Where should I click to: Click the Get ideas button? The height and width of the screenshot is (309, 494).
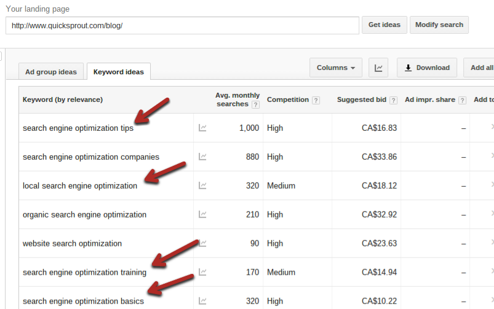(x=384, y=25)
